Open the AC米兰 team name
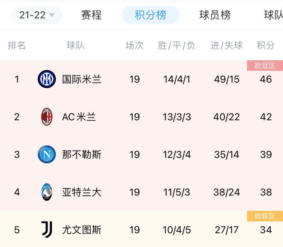Viewport: 283px width, 247px height. 79,117
